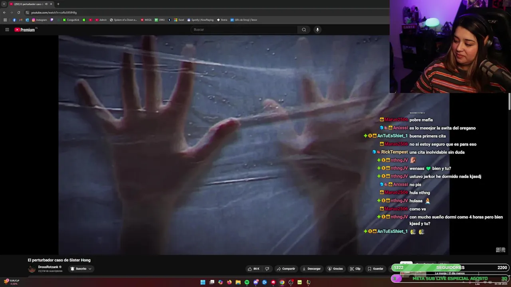Open the ConguiKick bookmark
This screenshot has width=511, height=287.
71,20
